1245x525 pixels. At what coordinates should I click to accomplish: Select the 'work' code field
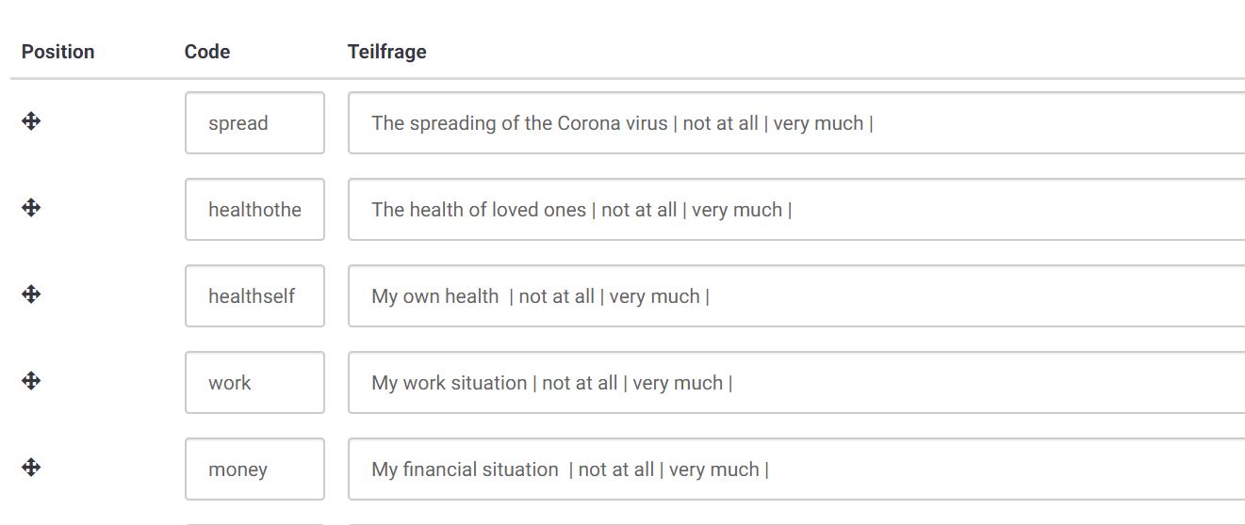coord(254,382)
